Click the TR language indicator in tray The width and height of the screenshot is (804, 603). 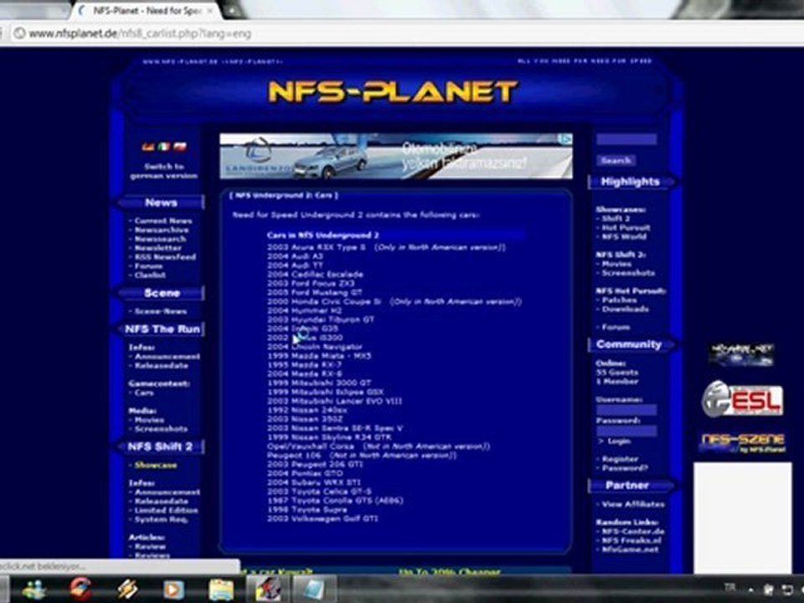pos(730,588)
